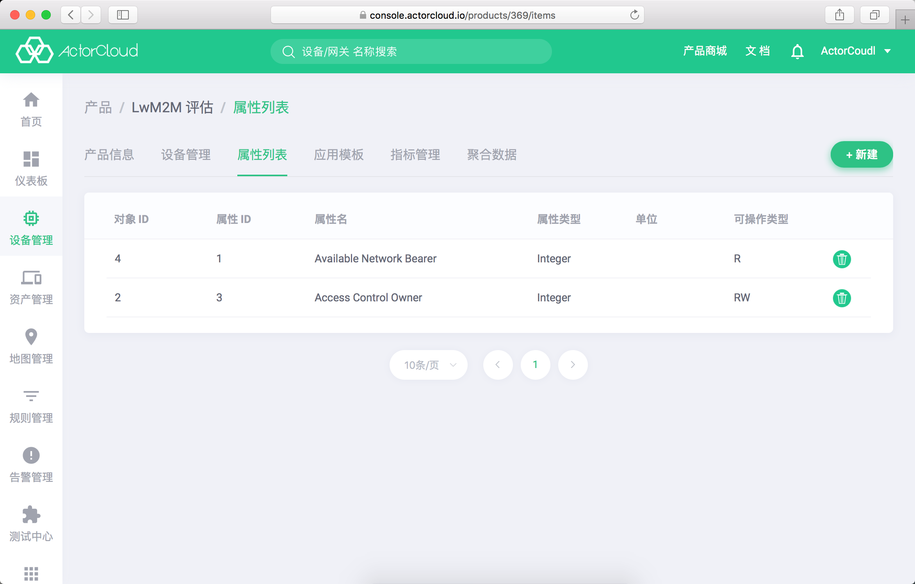Open notifications bell icon

pos(797,51)
